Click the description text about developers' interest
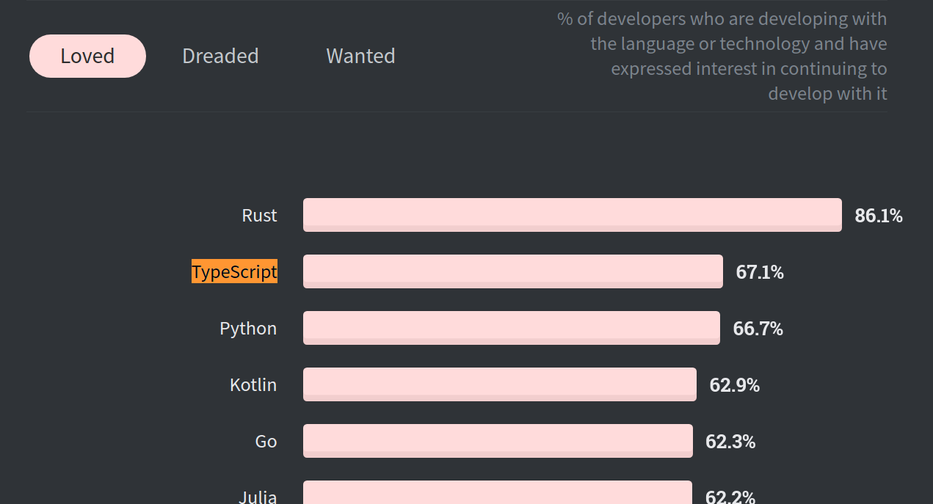 (x=722, y=56)
